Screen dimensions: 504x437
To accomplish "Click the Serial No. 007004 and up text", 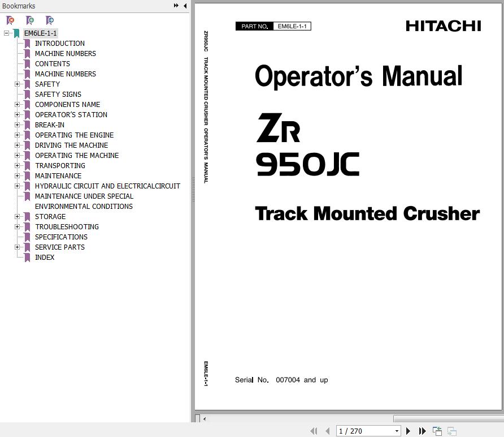I will (281, 380).
